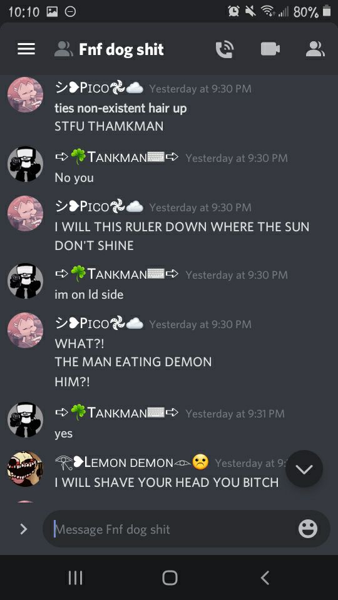Image resolution: width=338 pixels, height=600 pixels.
Task: Tap Pico's avatar on the top message
Action: pos(25,94)
